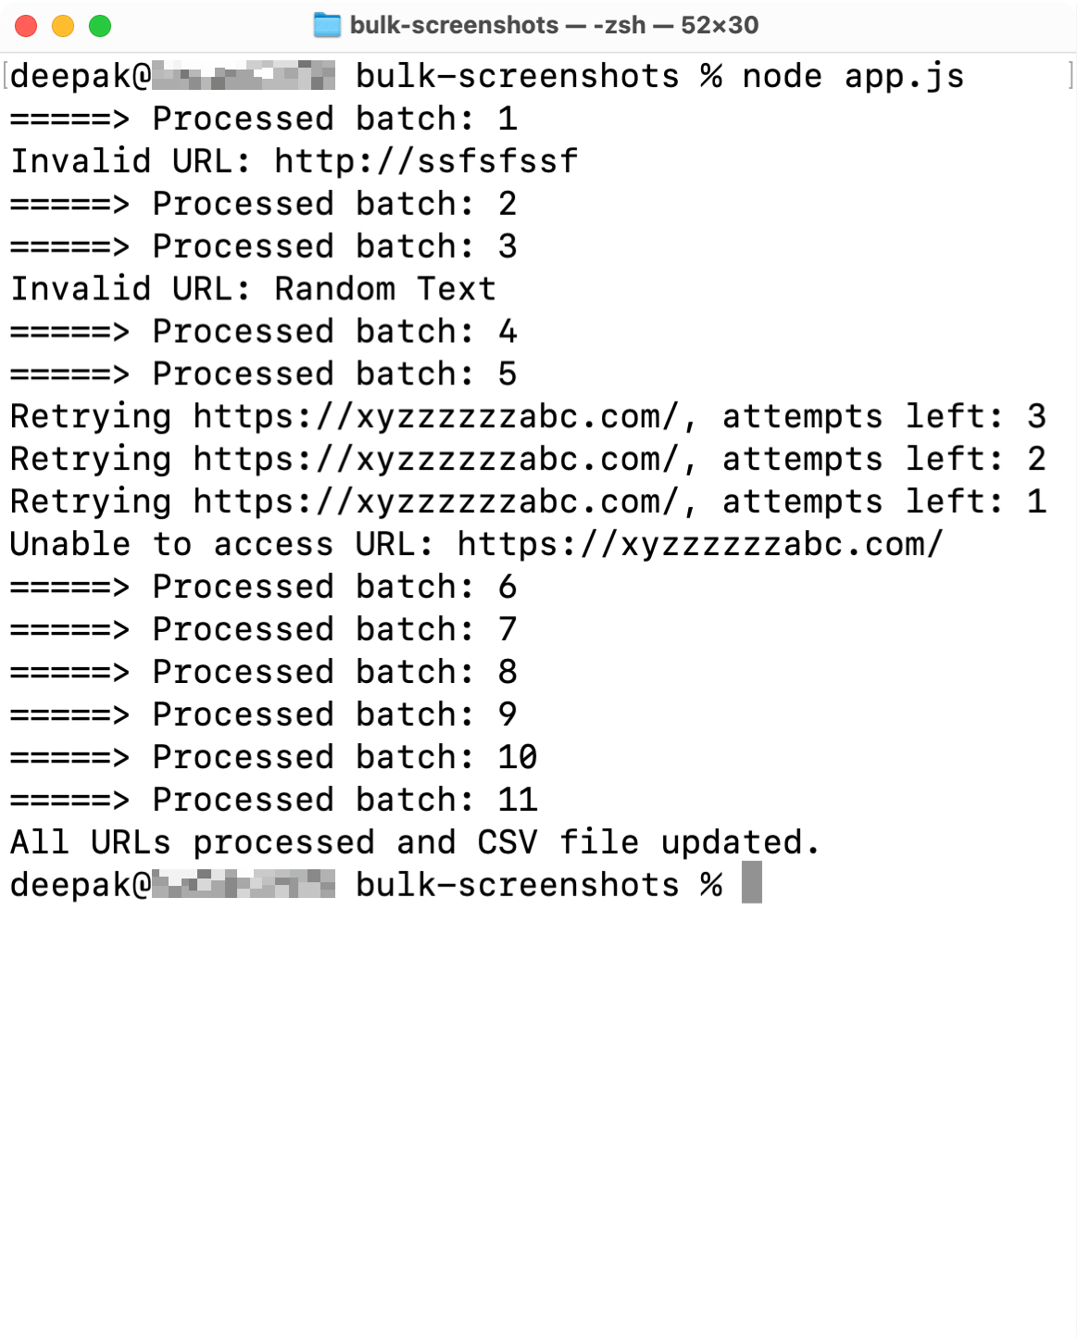Click the 'Unable to access URL' line
1078x1340 pixels.
coord(476,545)
